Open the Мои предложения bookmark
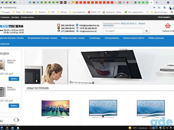The width and height of the screenshot is (174, 130). [134, 12]
